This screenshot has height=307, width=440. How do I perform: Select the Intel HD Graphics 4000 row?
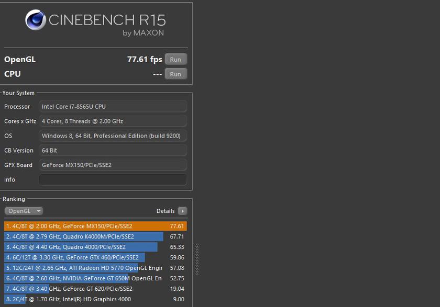point(95,299)
